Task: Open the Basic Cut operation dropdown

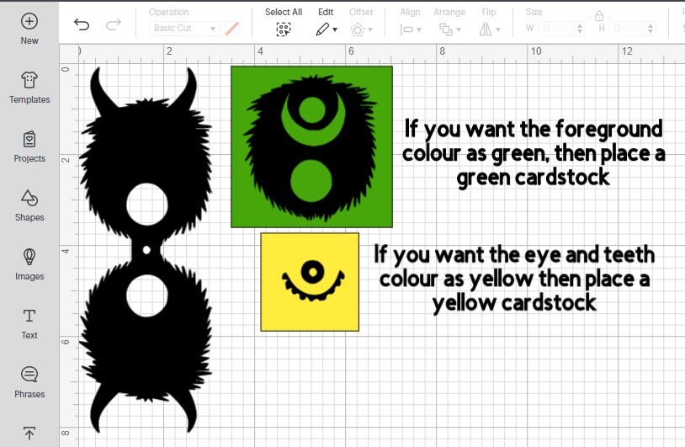Action: click(184, 29)
